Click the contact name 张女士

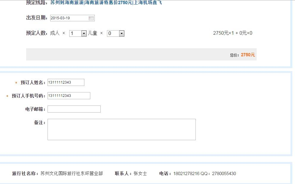click(x=140, y=174)
